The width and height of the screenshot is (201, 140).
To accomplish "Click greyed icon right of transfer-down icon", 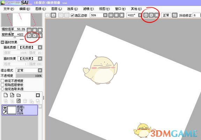I will pyautogui.click(x=12, y=101).
